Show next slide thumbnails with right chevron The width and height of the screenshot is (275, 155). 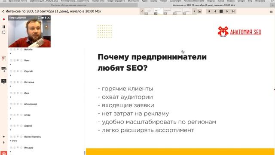tap(194, 12)
